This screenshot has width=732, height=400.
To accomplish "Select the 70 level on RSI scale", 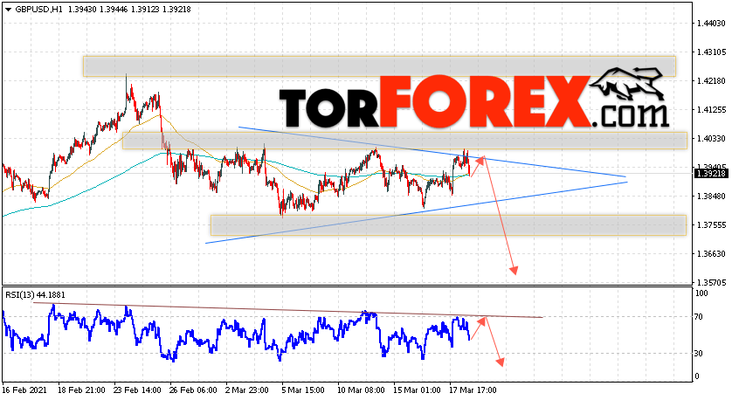I will [699, 317].
